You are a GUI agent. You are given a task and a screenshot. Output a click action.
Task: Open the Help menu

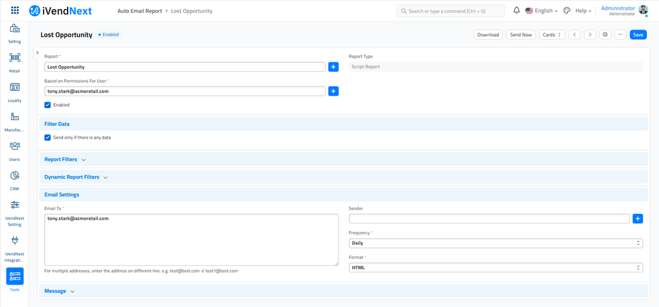(x=583, y=11)
